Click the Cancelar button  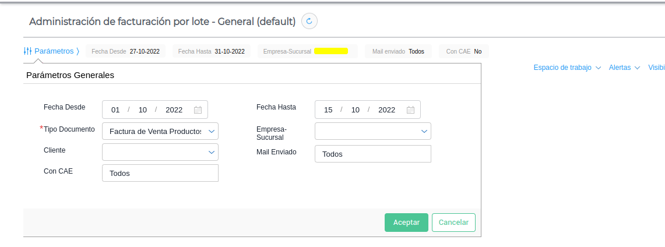tap(453, 223)
